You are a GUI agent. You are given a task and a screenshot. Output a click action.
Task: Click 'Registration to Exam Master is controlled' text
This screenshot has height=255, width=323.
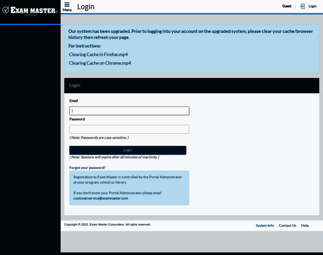pos(127,180)
